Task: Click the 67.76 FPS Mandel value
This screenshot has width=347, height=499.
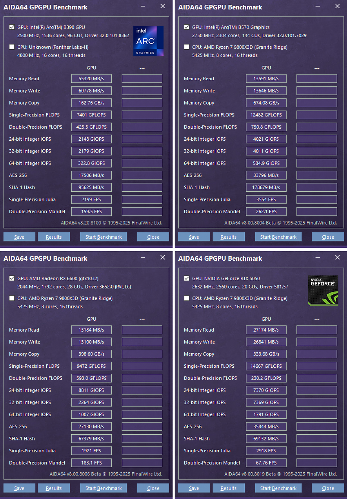Action: click(266, 463)
